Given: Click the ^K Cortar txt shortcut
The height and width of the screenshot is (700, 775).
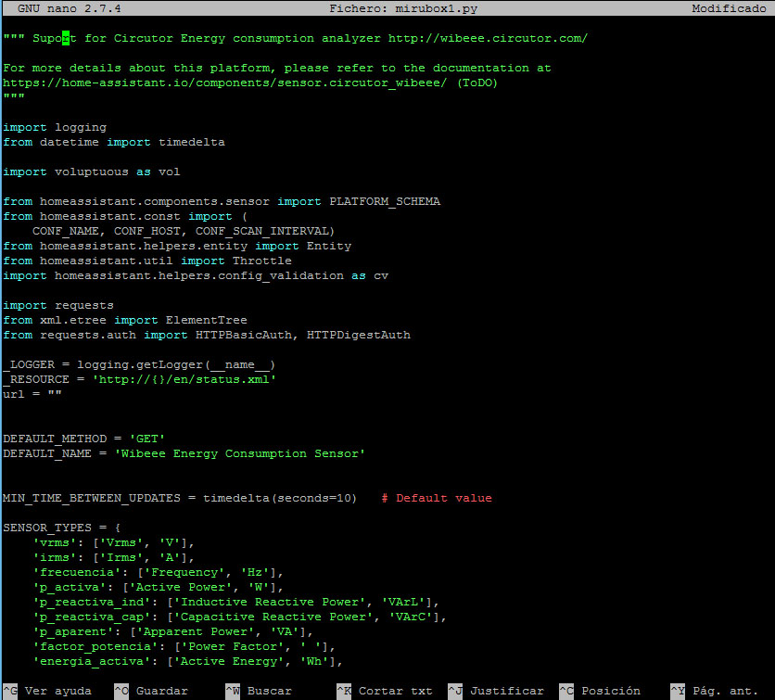Looking at the screenshot, I should pos(385,691).
